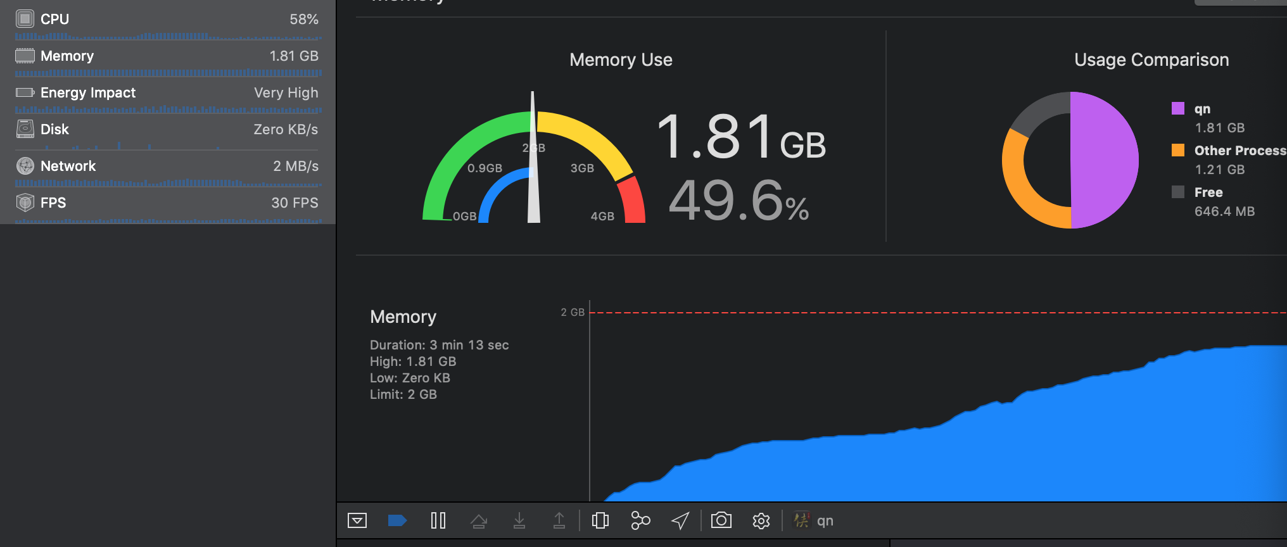Image resolution: width=1287 pixels, height=547 pixels.
Task: Click the "Memory" title above duration info
Action: 403,317
